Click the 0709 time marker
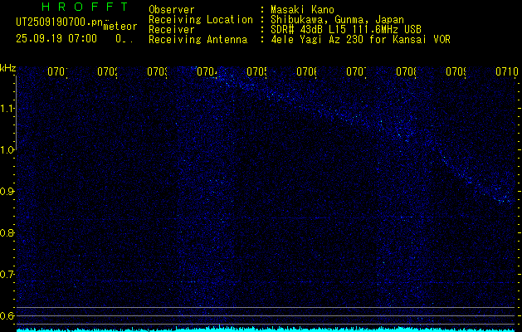 click(456, 71)
